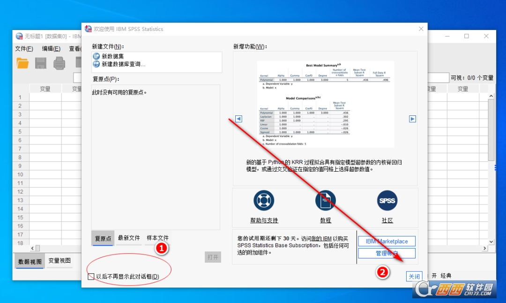Open the 教程 document icon
Screen dimensions: 506x303
click(x=325, y=200)
